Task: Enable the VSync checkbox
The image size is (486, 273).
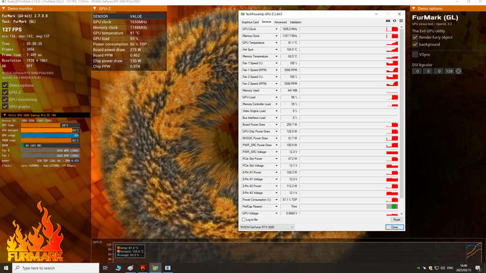Action: point(415,55)
